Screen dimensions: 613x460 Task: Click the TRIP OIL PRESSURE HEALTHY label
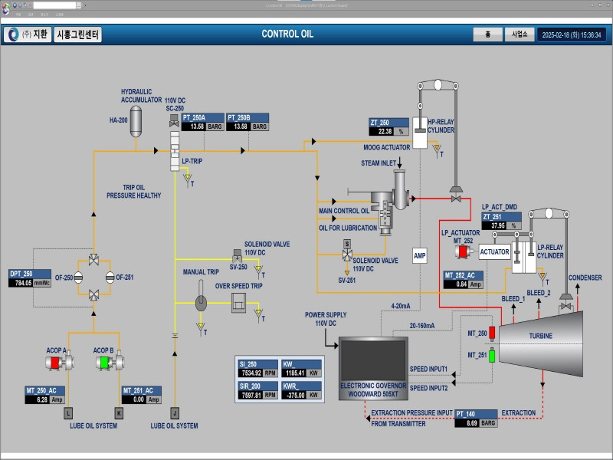(x=133, y=192)
